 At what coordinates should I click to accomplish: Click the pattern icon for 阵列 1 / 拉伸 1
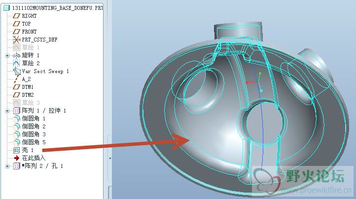(x=16, y=111)
